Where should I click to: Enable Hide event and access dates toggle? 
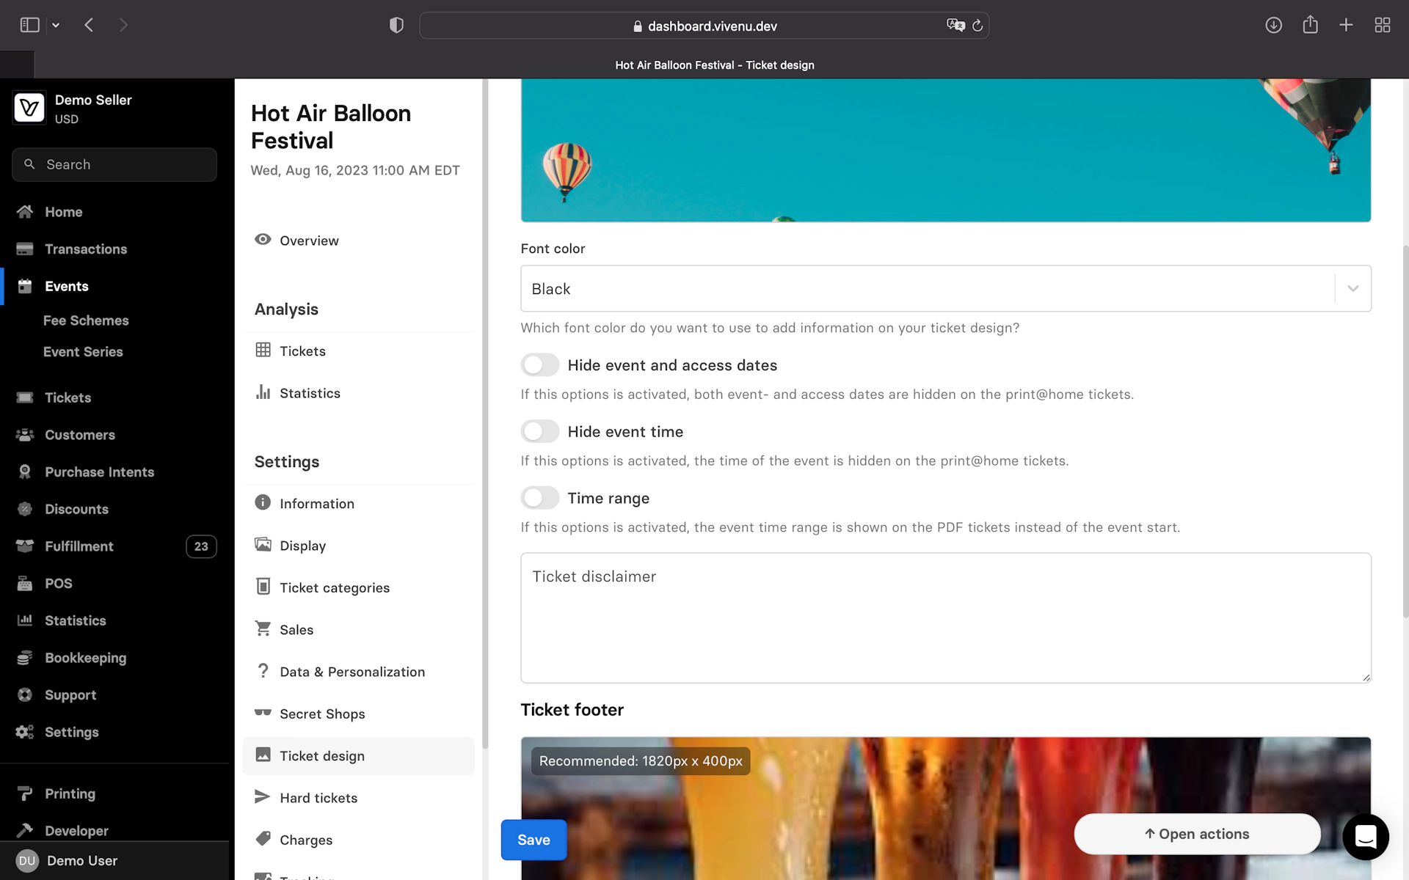540,365
